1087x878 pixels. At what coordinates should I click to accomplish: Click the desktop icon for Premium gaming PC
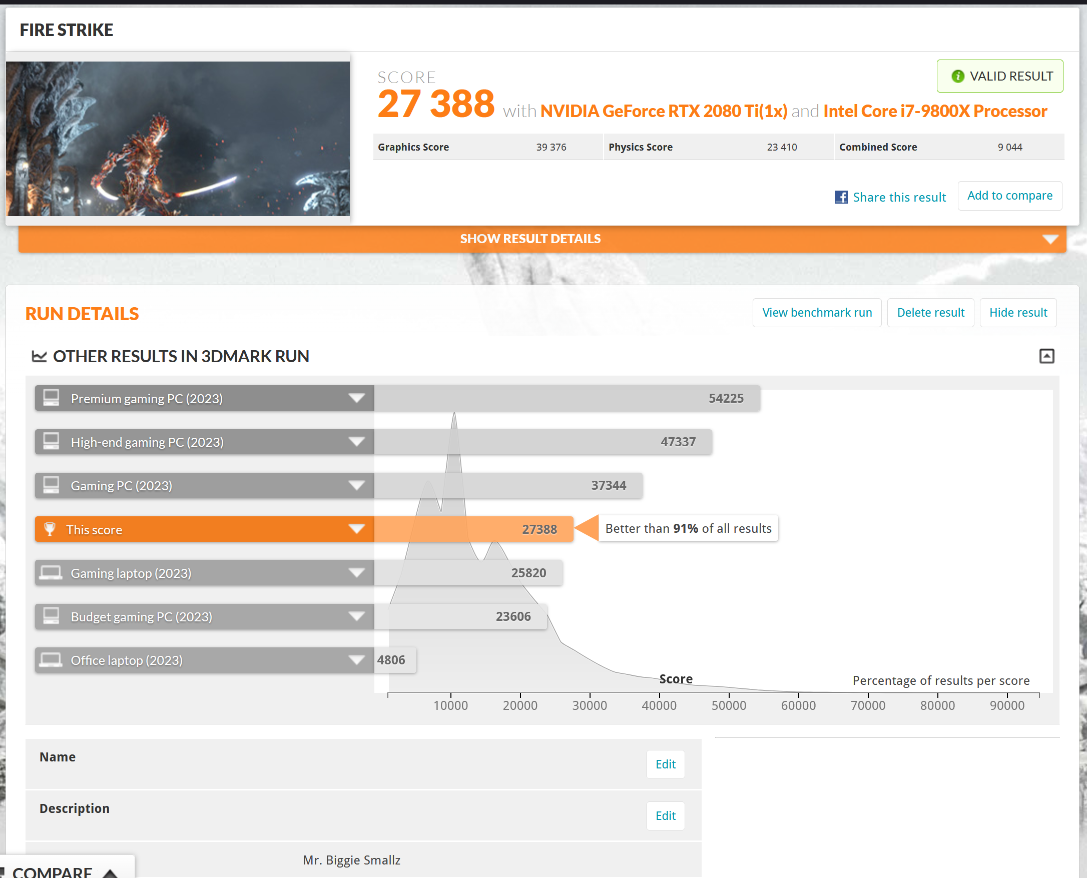coord(51,398)
